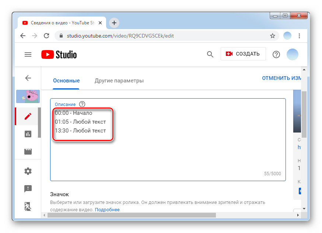Click the Send feedback icon in sidebar
The image size is (322, 233).
click(x=28, y=189)
